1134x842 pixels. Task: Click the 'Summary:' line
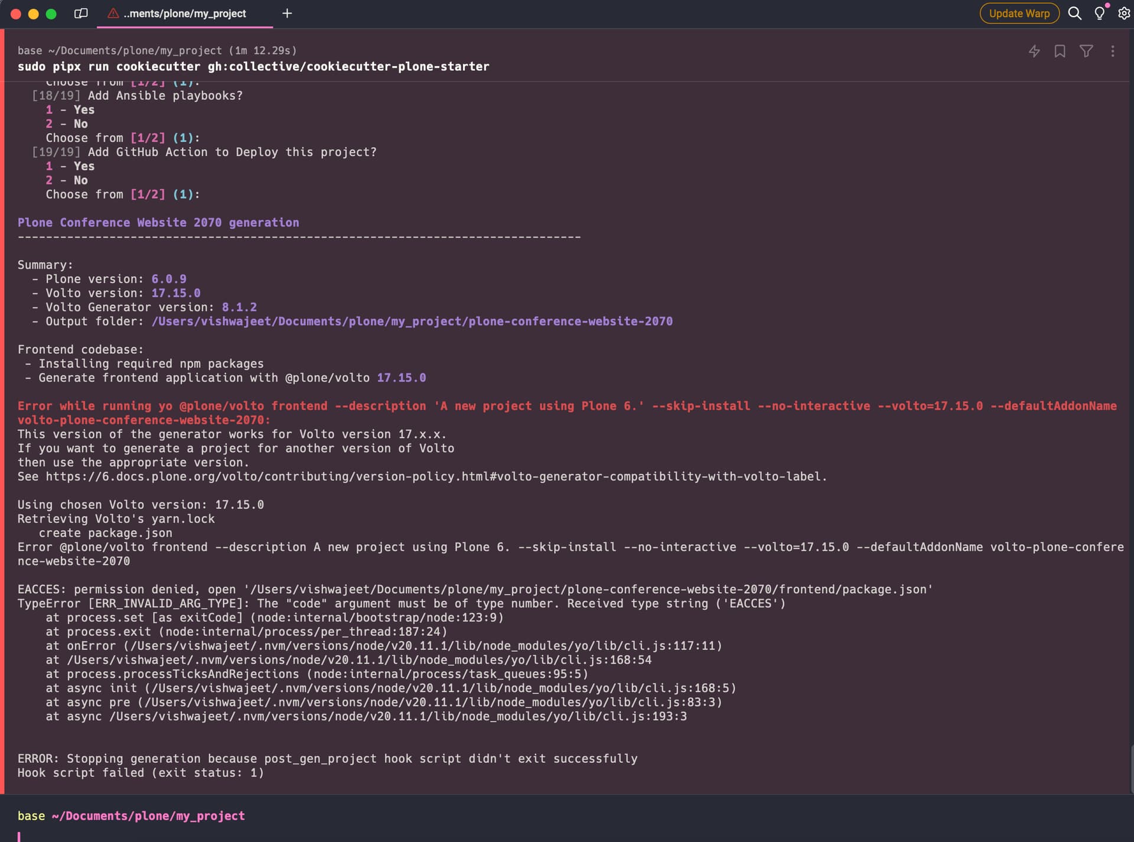click(45, 265)
